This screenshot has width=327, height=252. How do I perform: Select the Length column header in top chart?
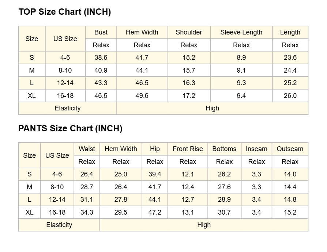[x=290, y=32]
